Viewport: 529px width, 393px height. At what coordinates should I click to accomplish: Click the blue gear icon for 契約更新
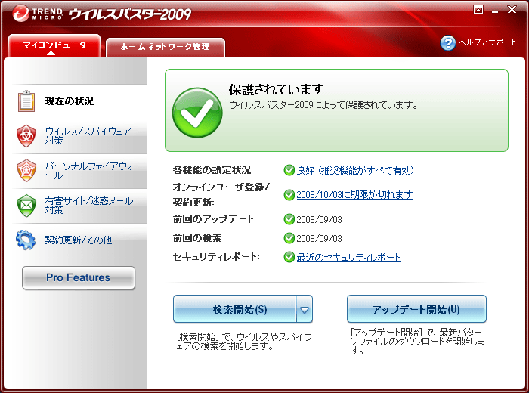point(26,240)
